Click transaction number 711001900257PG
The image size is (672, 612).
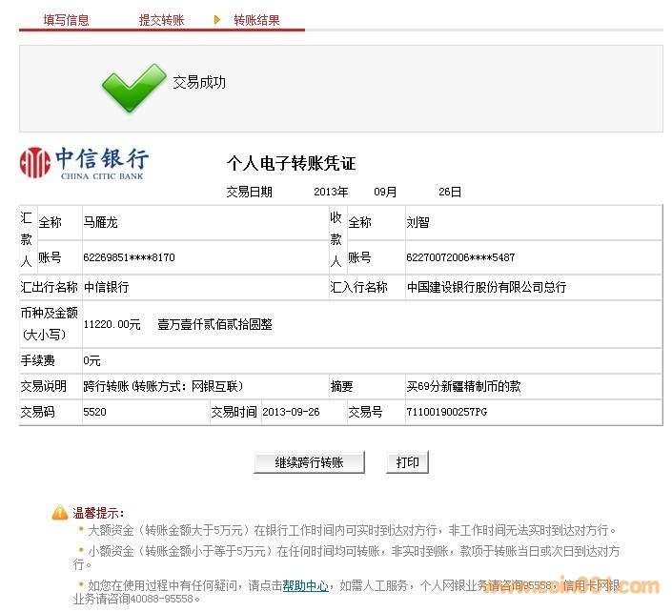click(x=446, y=412)
